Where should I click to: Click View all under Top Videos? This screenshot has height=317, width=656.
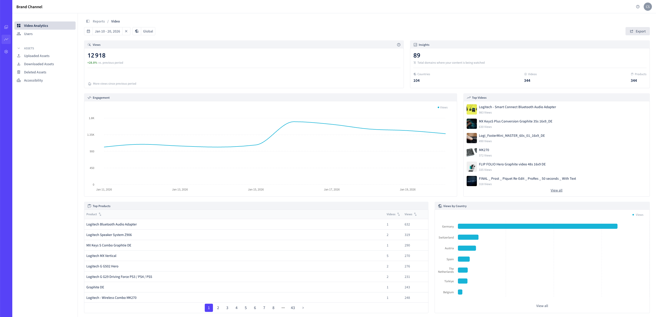[x=557, y=190]
